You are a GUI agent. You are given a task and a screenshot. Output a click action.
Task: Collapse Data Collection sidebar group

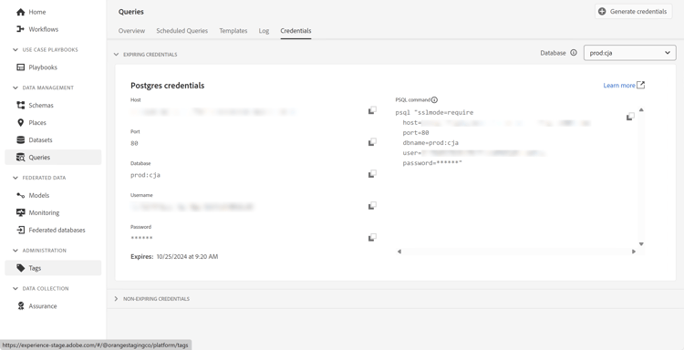16,289
